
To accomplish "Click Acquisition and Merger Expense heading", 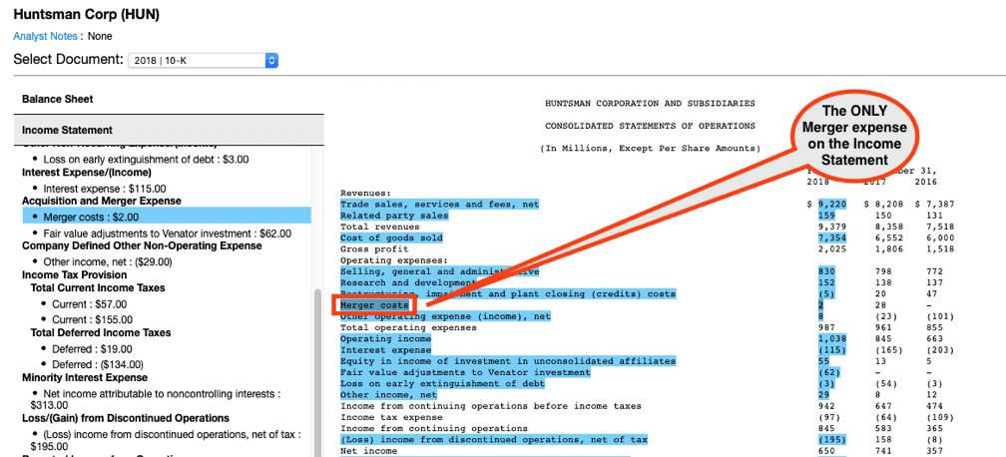I will pyautogui.click(x=102, y=201).
